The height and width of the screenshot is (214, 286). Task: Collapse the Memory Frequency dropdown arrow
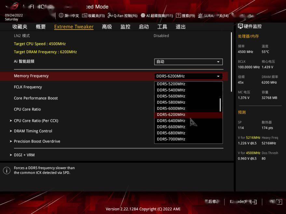tap(218, 76)
